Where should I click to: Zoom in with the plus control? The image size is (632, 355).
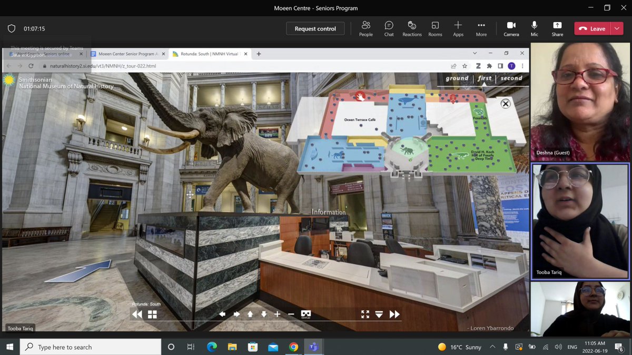[x=278, y=314]
